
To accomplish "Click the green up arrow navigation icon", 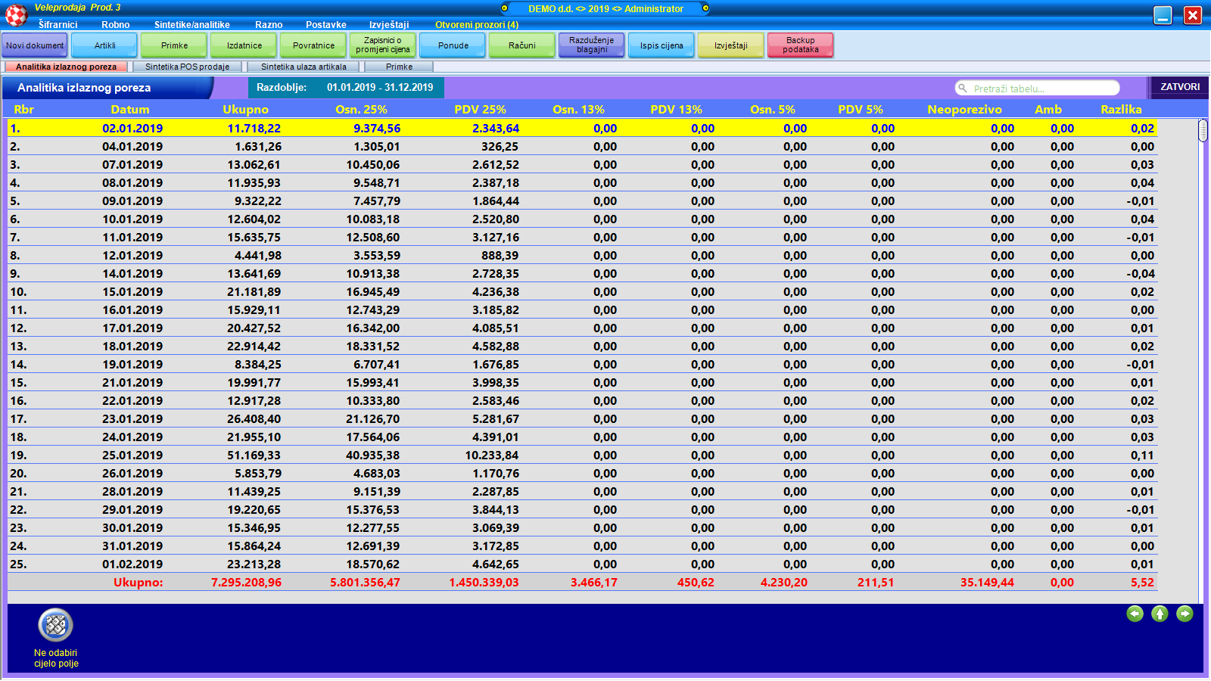I will pyautogui.click(x=1160, y=614).
